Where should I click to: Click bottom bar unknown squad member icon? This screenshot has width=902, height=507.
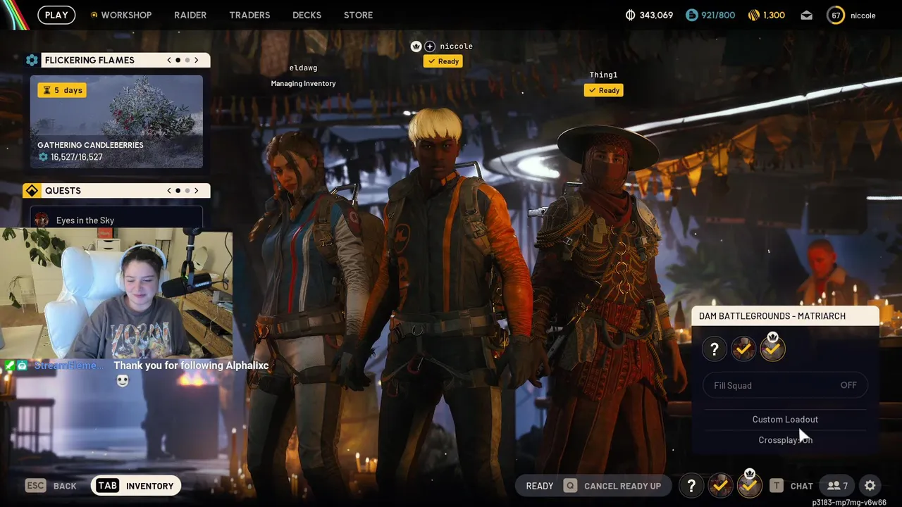[691, 486]
